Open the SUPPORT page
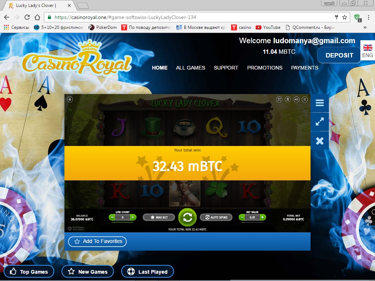375x281 pixels. pos(226,68)
